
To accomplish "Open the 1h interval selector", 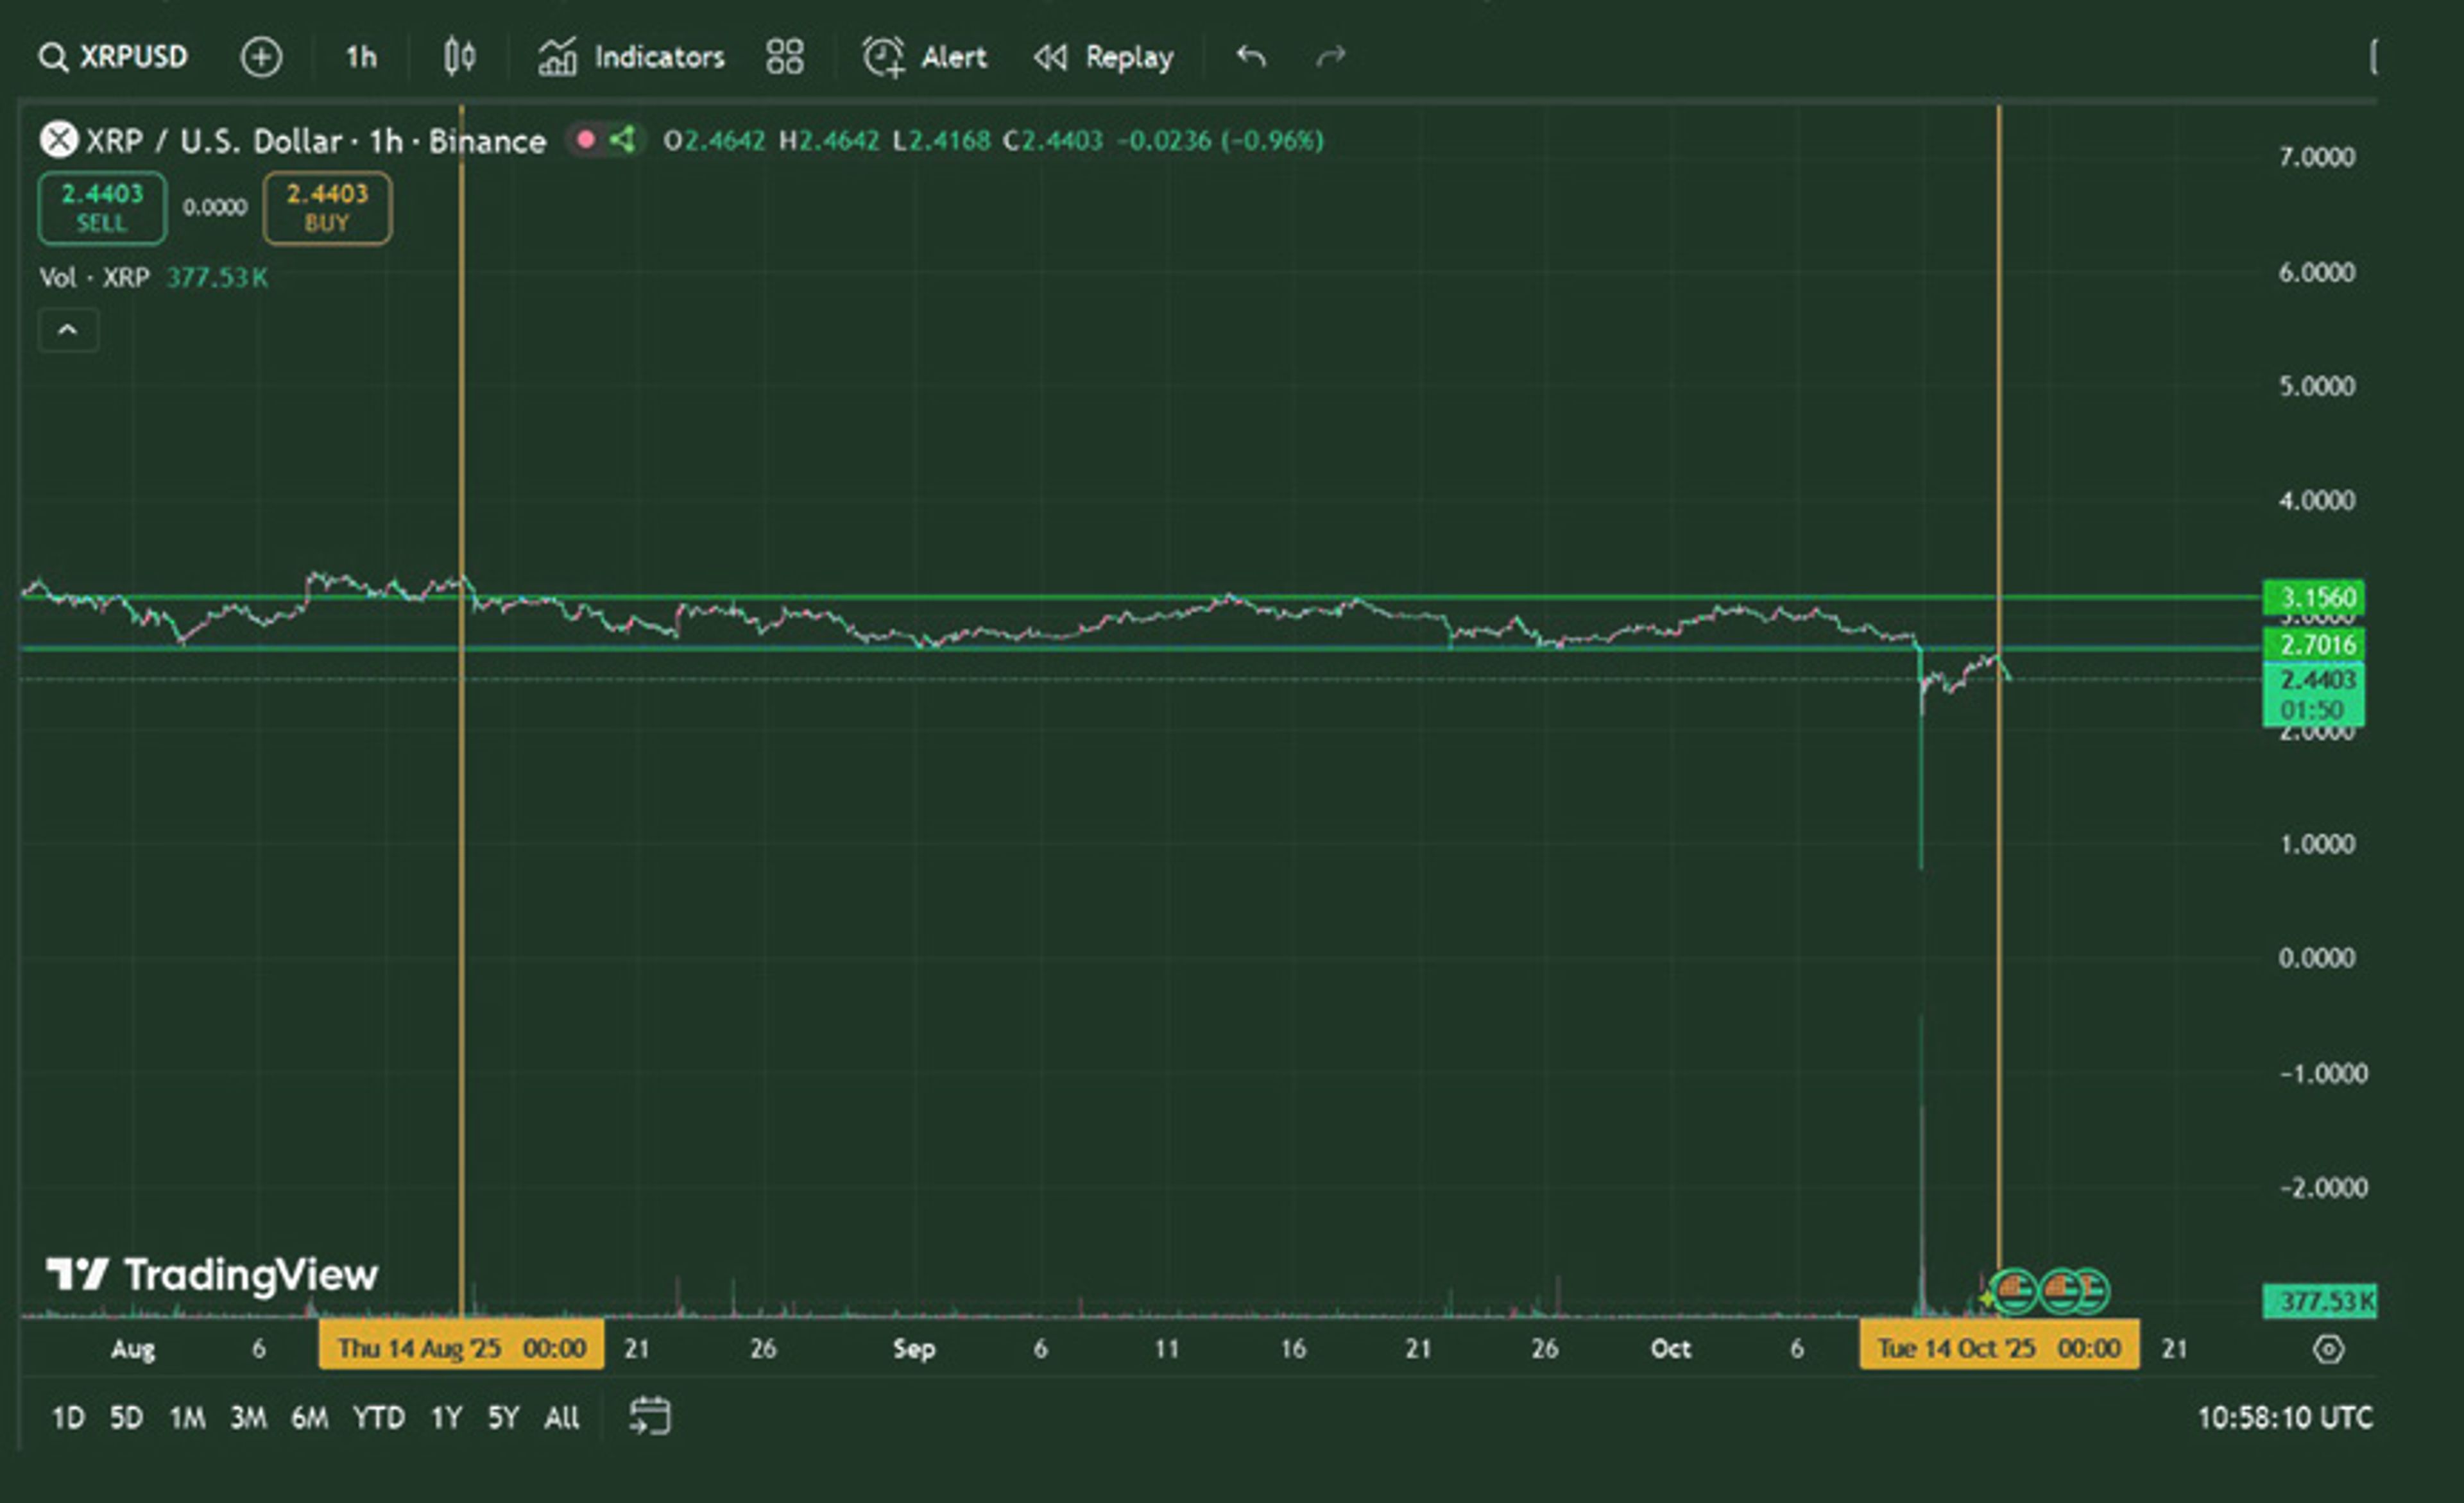I will [361, 57].
